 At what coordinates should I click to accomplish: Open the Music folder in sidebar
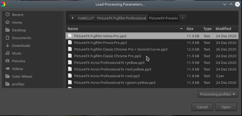tap(17, 53)
